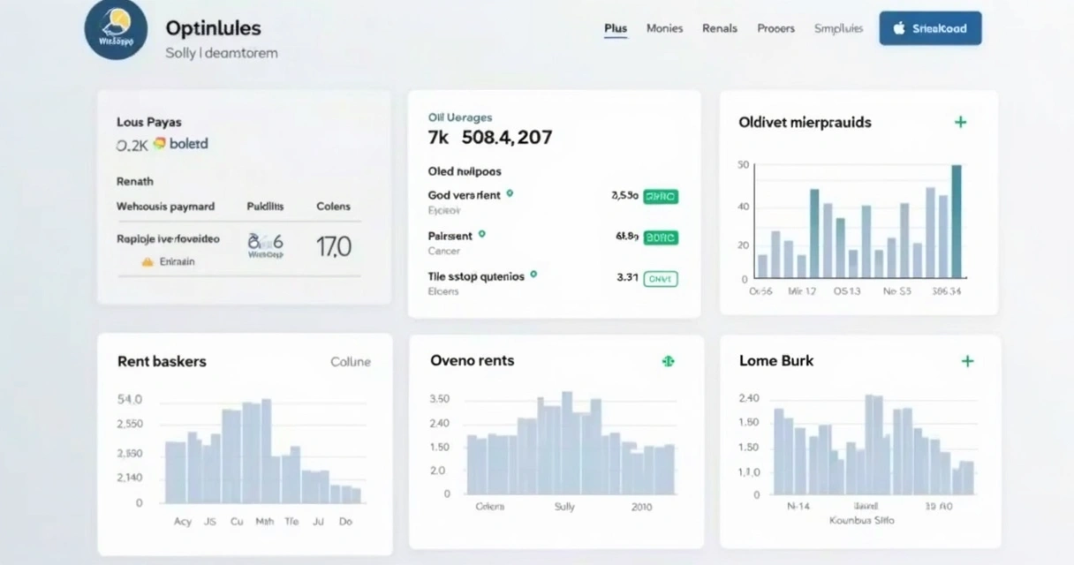Image resolution: width=1074 pixels, height=565 pixels.
Task: Select the Monies navigation item
Action: pyautogui.click(x=664, y=28)
